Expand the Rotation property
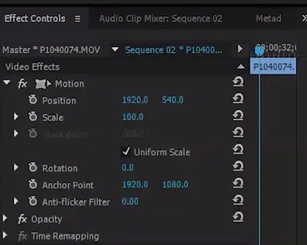This screenshot has height=245, width=307. [x=16, y=167]
